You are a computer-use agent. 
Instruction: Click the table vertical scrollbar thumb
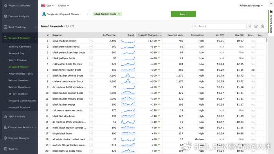pyautogui.click(x=267, y=40)
